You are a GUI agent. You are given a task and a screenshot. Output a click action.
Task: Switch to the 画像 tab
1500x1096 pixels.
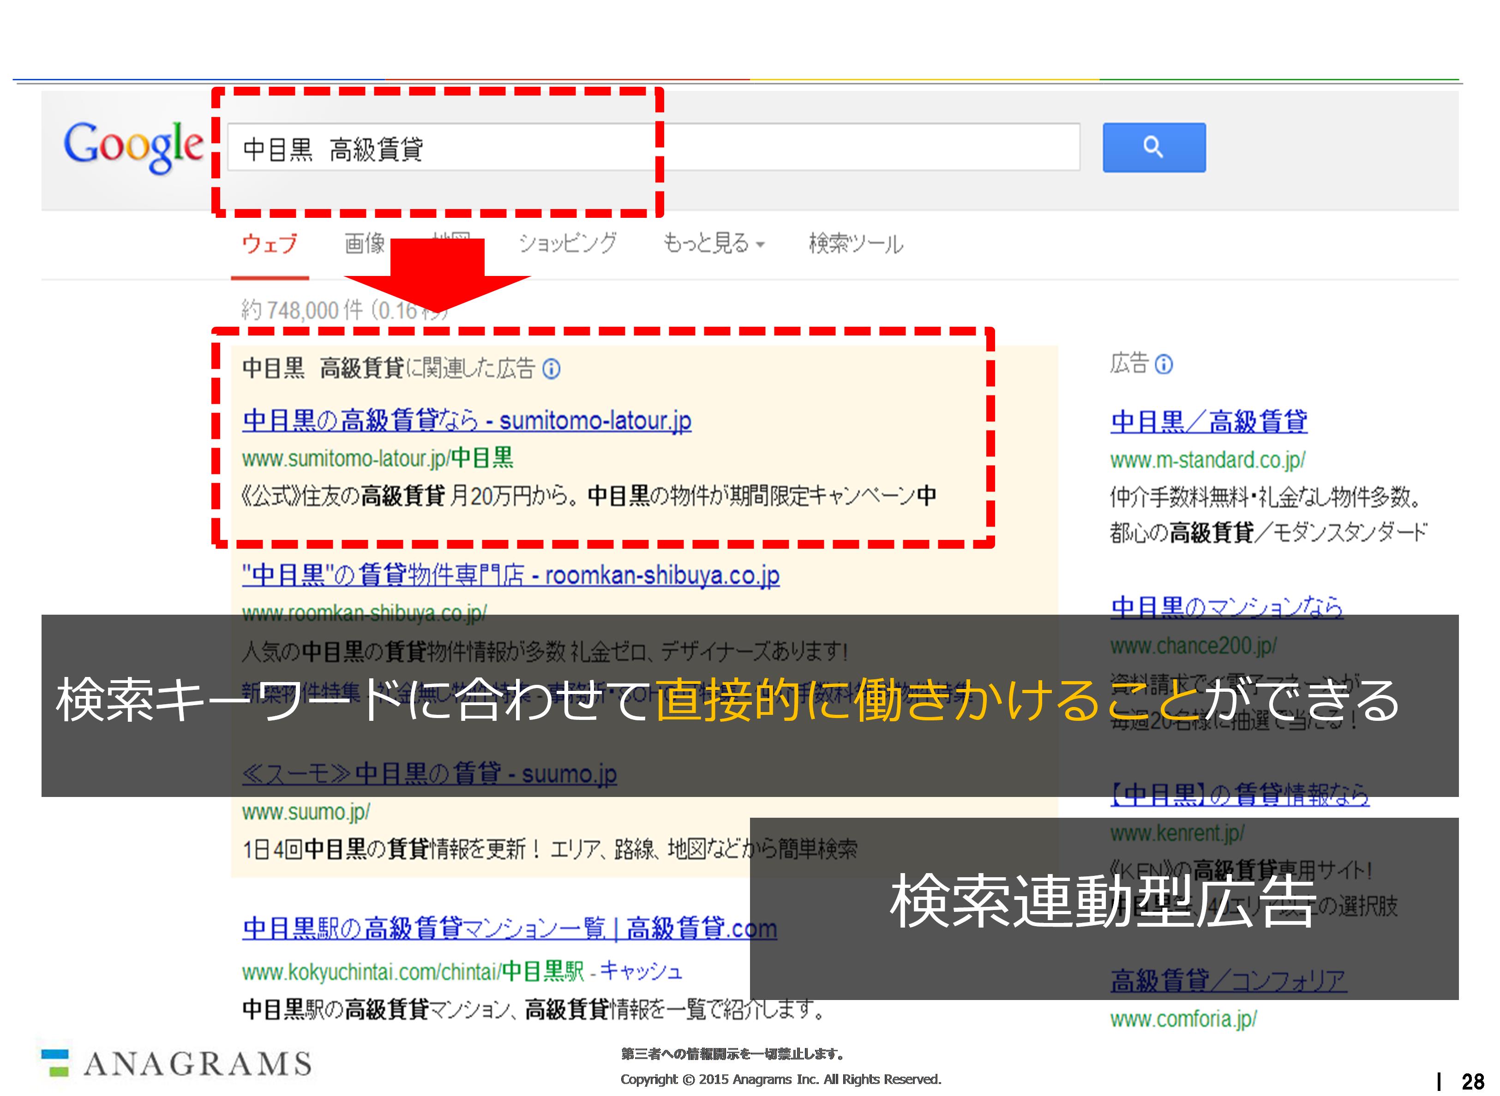point(365,244)
